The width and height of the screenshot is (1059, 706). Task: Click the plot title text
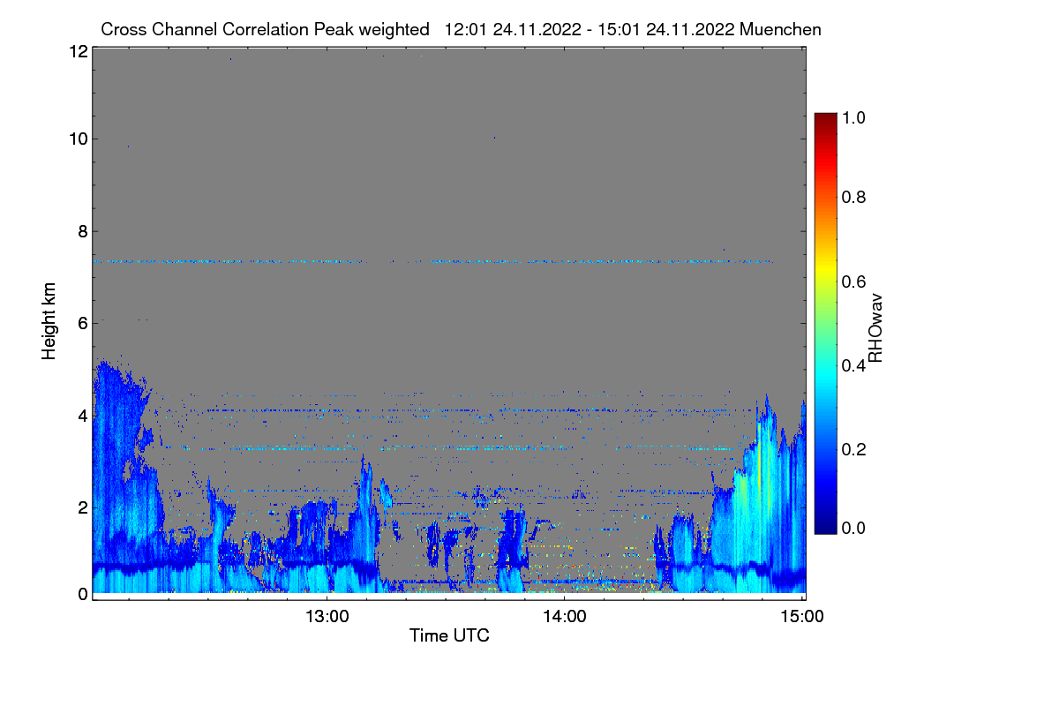pyautogui.click(x=461, y=30)
